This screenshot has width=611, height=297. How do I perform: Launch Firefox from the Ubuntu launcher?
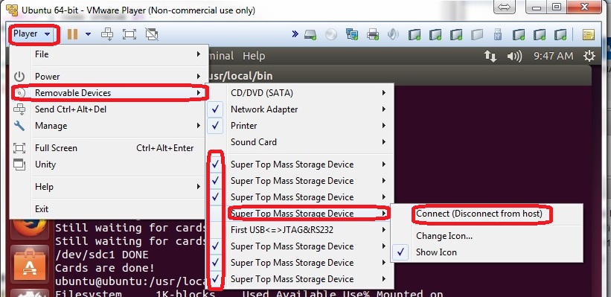point(30,229)
